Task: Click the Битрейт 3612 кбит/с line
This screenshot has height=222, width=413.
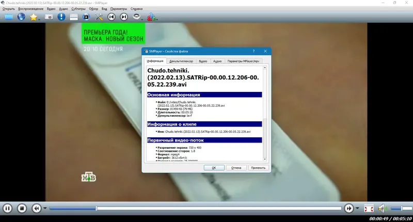Action: [172, 158]
